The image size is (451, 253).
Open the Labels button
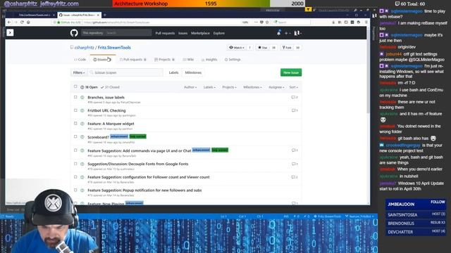pos(173,72)
